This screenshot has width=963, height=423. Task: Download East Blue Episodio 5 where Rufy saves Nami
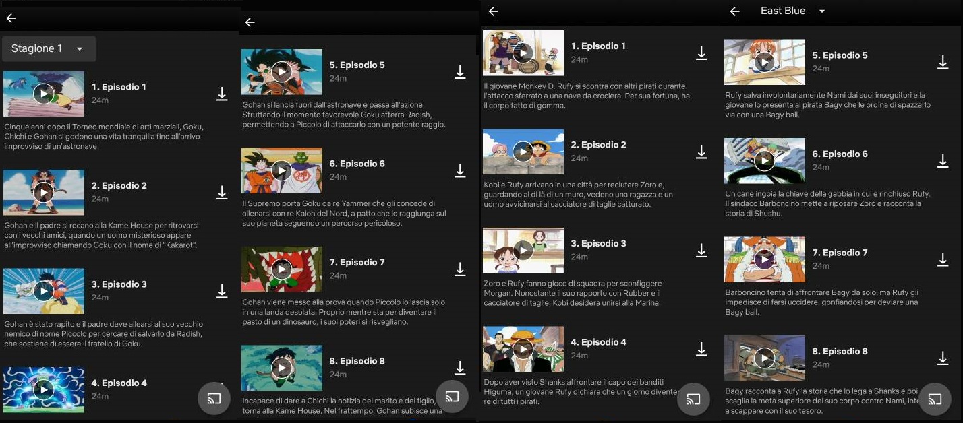tap(943, 62)
